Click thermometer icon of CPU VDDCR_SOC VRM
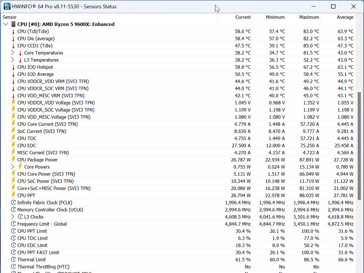The height and width of the screenshot is (273, 364). pyautogui.click(x=13, y=89)
